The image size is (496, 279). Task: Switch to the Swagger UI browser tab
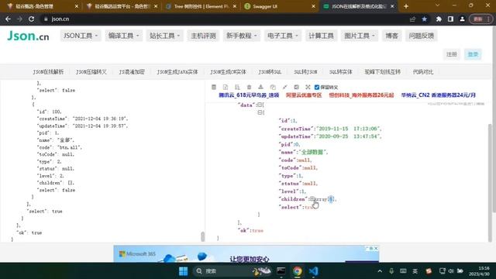click(279, 6)
